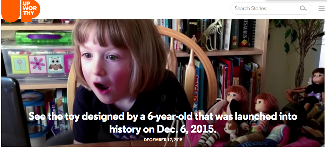Image resolution: width=327 pixels, height=150 pixels.
Task: Click the Upworthy logo
Action: (x=21, y=11)
